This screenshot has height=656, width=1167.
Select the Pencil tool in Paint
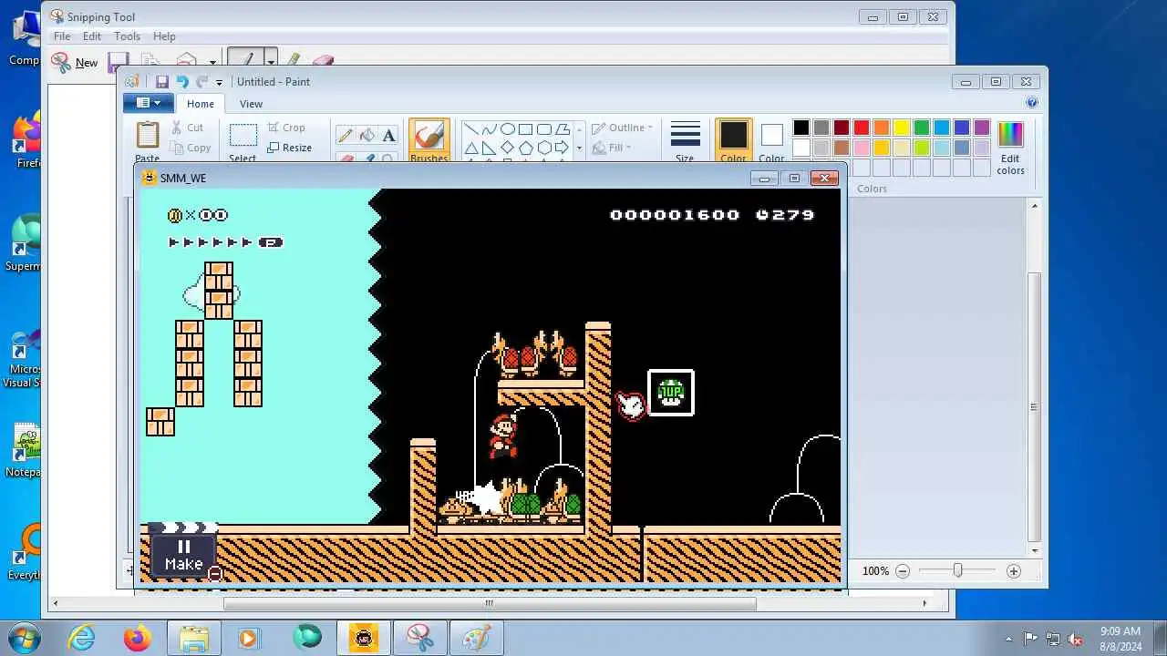(345, 136)
